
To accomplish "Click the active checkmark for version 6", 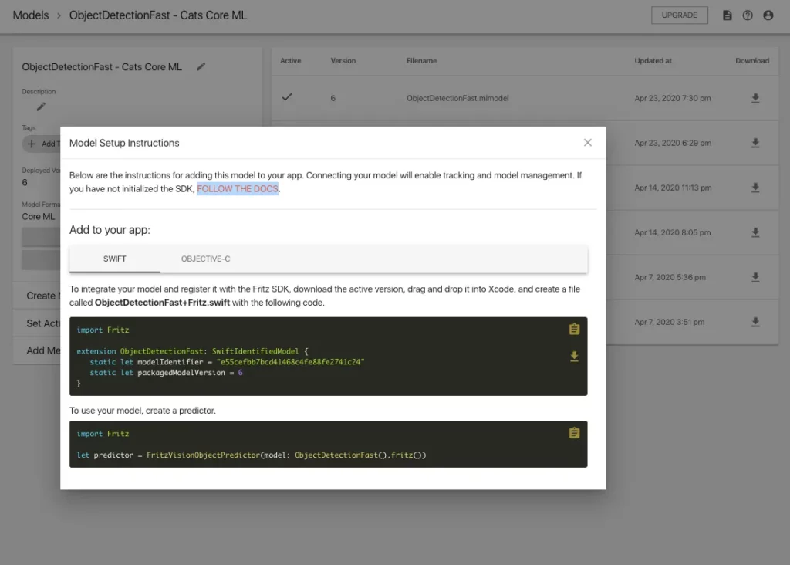I will pos(287,96).
